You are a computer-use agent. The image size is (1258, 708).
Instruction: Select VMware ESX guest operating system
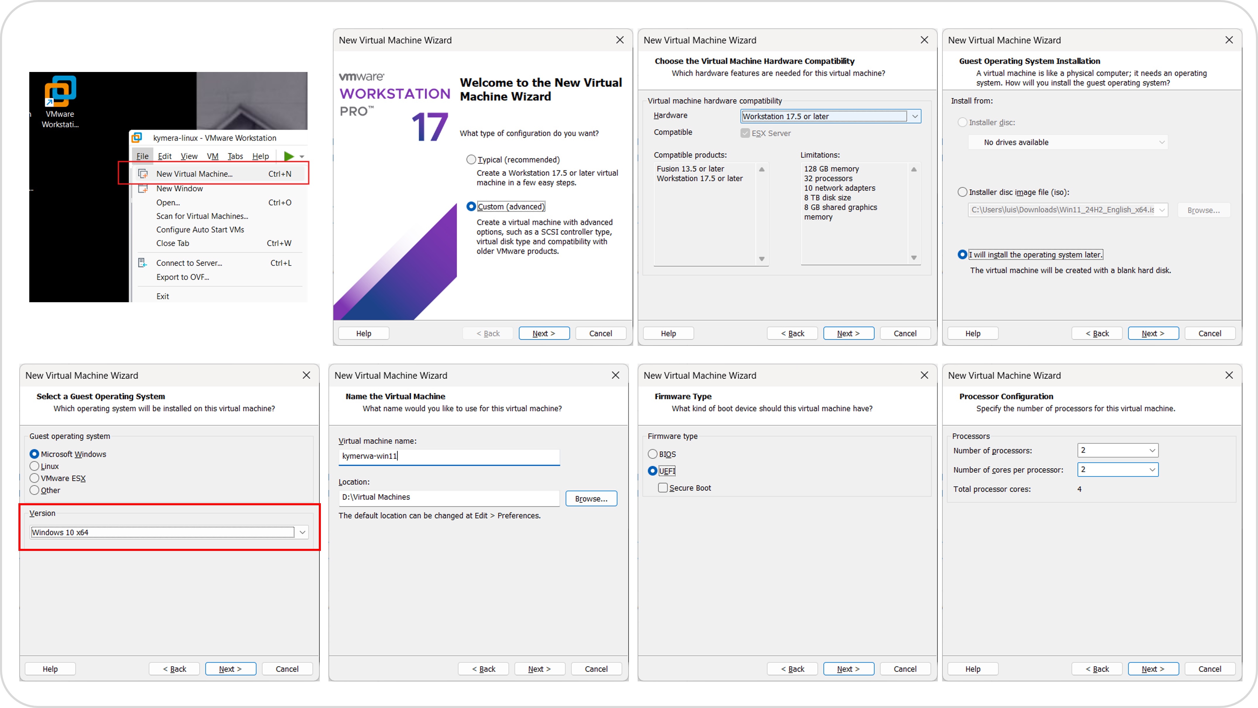point(34,479)
